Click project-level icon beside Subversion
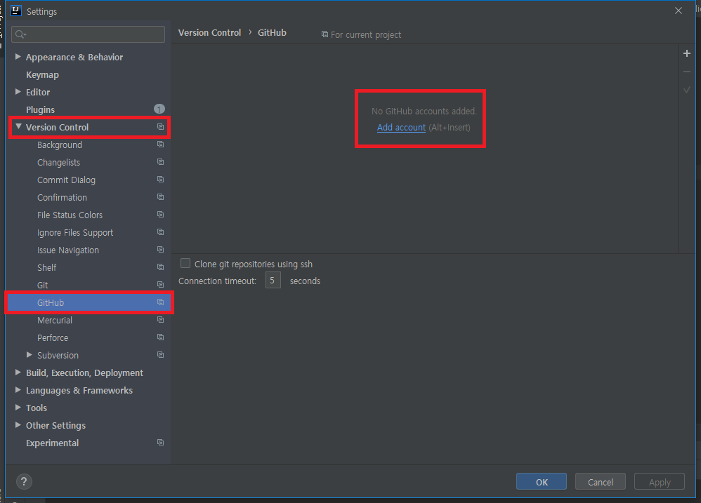The width and height of the screenshot is (701, 503). (160, 355)
